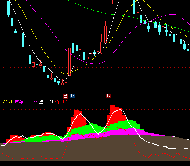
Task: Open the blue 财 info marker
Action: 72,96
